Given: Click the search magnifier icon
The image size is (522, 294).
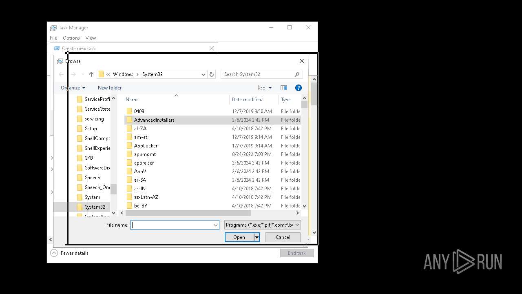Looking at the screenshot, I should click(297, 74).
